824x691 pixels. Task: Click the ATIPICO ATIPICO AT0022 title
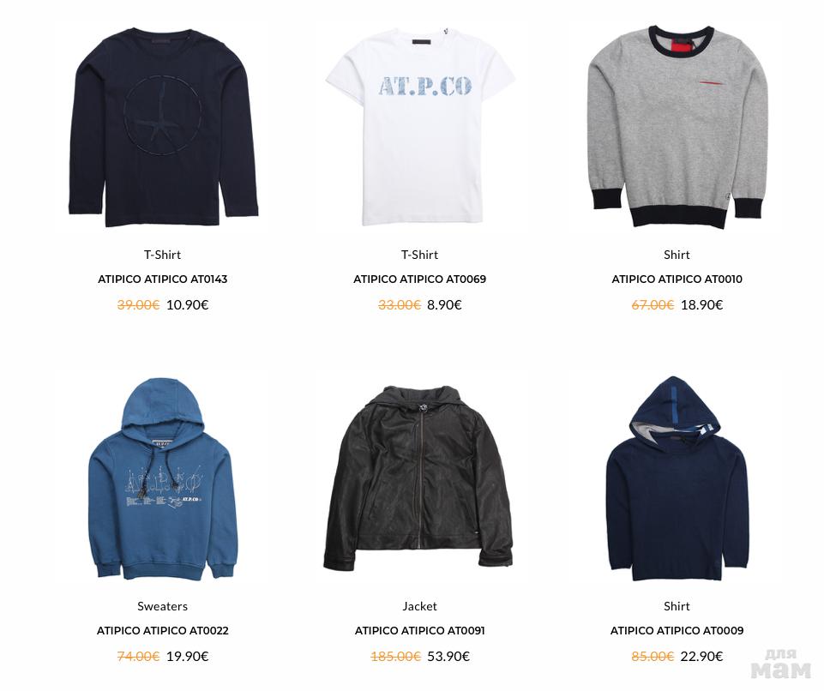162,631
